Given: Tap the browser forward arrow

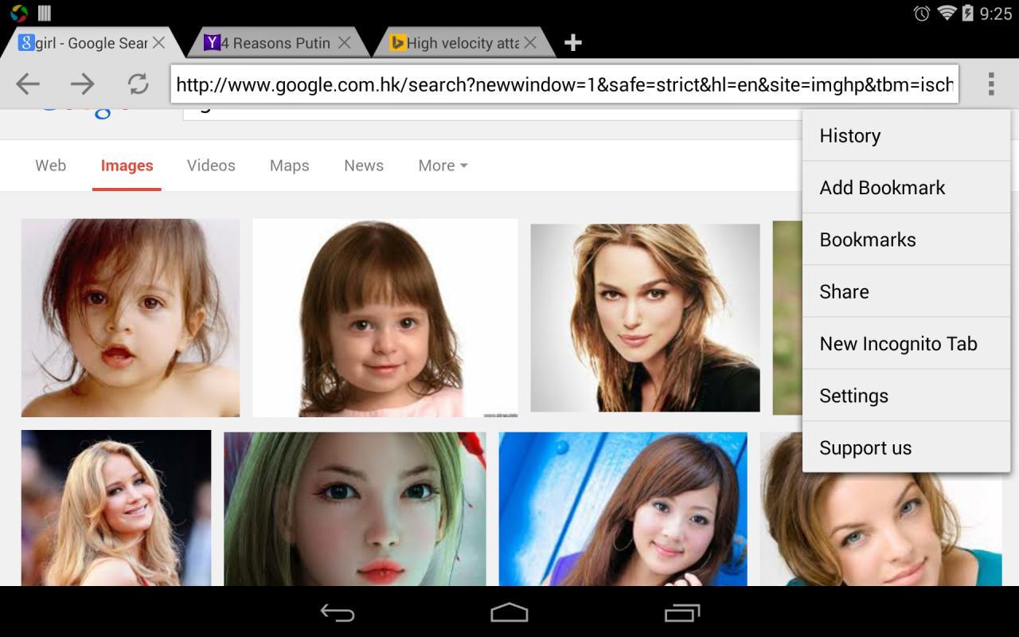Looking at the screenshot, I should pos(82,84).
